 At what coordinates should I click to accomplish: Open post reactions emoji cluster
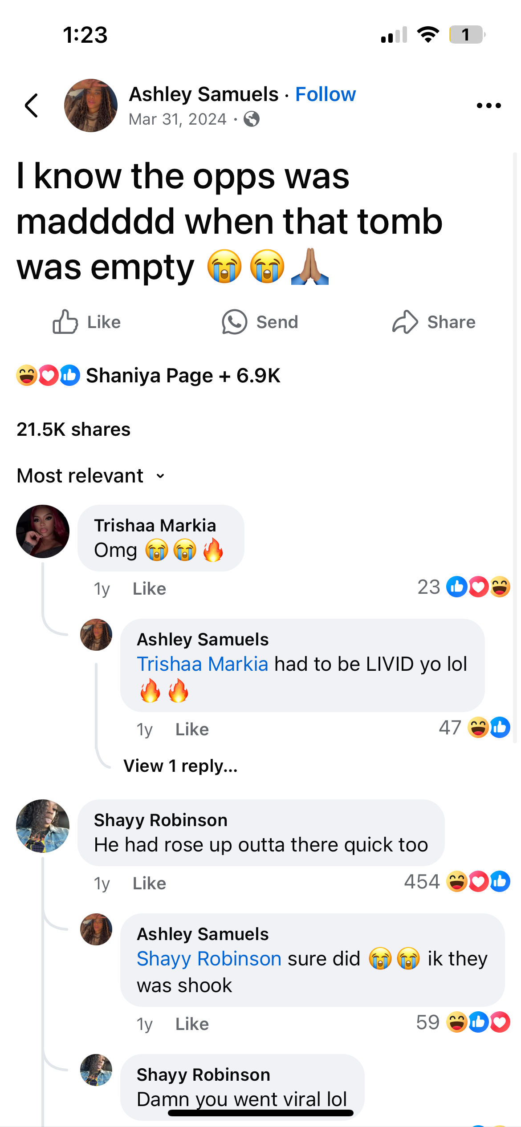[x=48, y=375]
